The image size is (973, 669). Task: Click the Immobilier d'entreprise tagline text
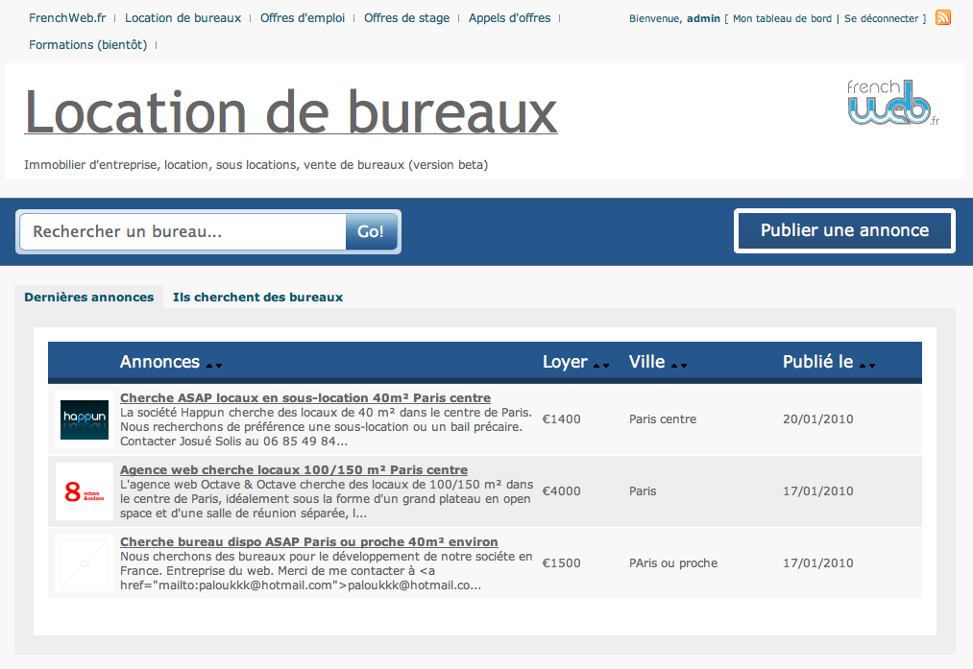255,165
